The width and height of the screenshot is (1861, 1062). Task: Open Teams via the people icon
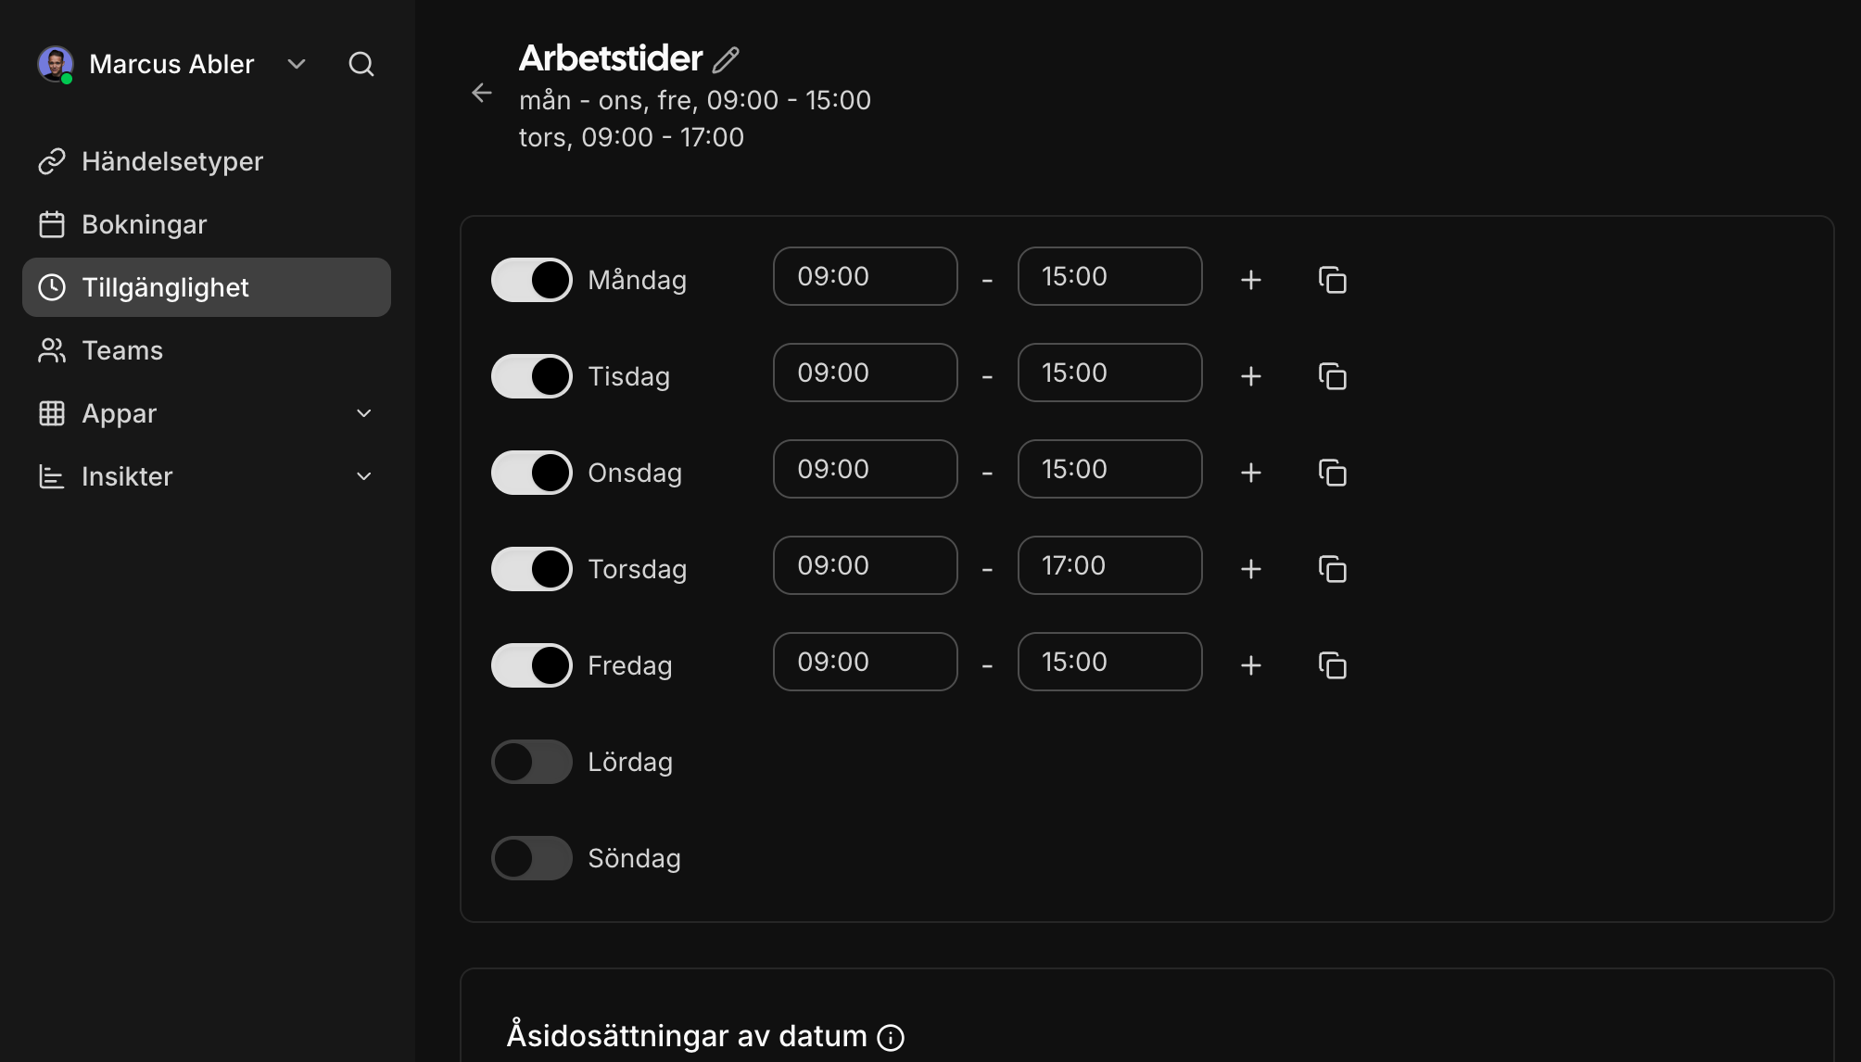pos(52,350)
